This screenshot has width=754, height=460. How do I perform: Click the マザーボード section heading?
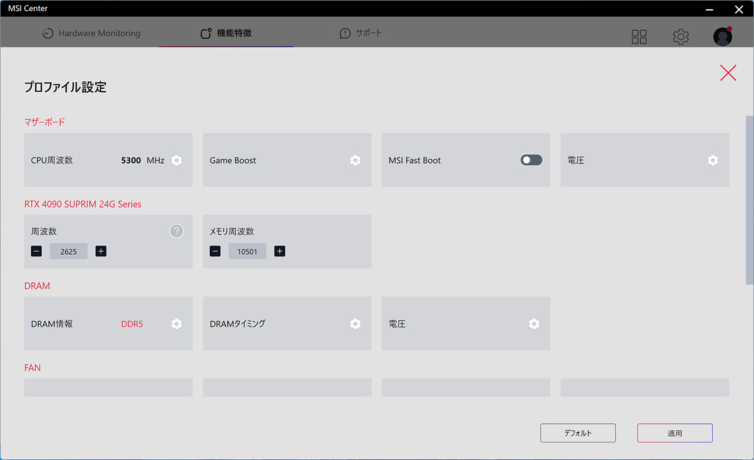(45, 122)
